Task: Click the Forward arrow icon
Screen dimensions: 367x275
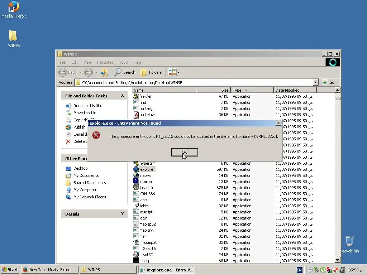Action: (x=89, y=72)
